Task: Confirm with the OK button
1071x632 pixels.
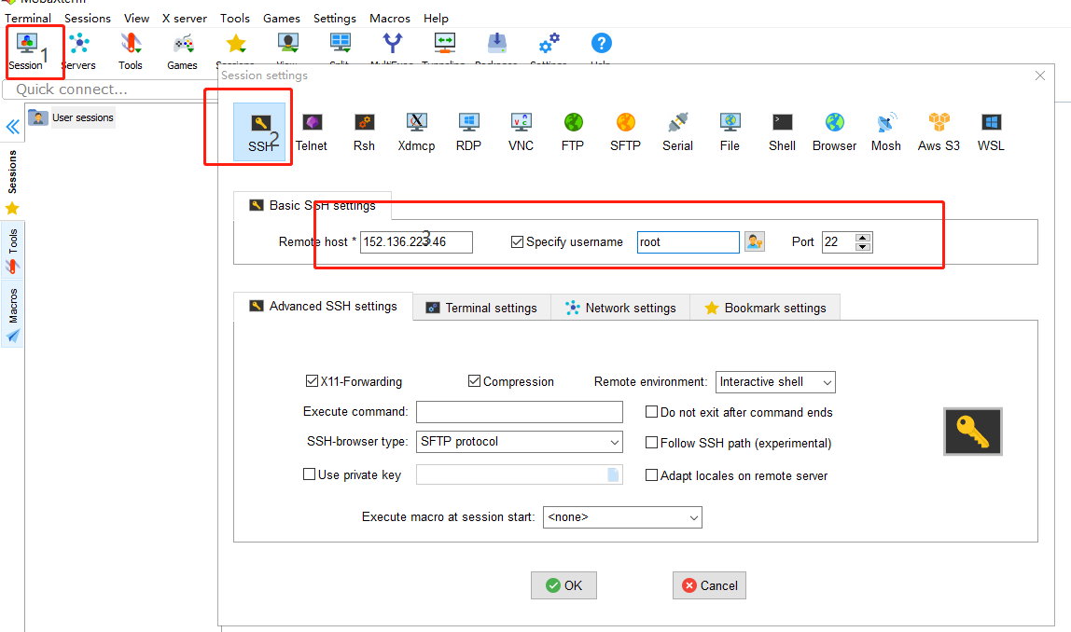Action: (563, 585)
